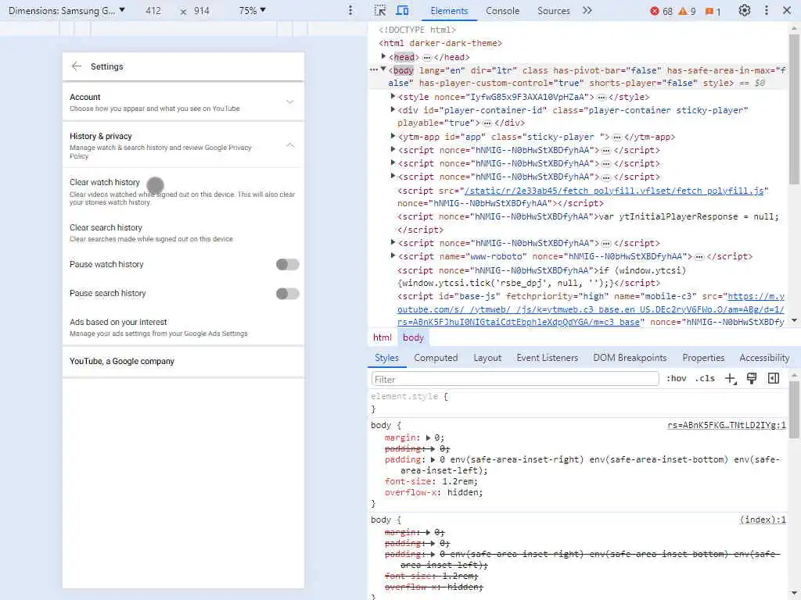Open the Accessibility tab

[x=764, y=358]
